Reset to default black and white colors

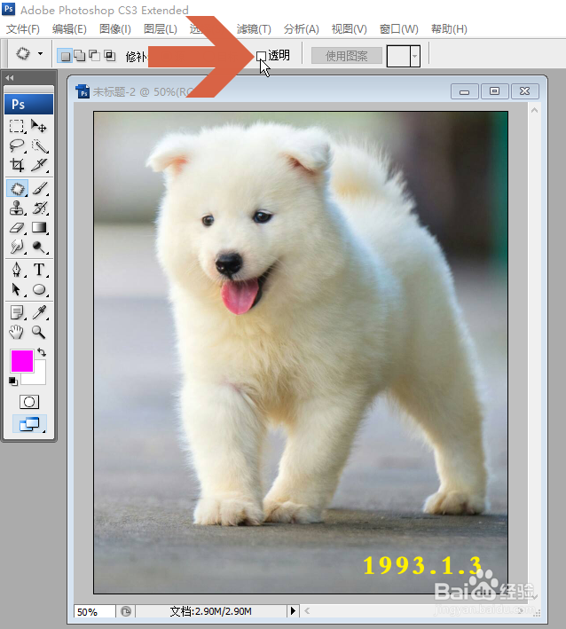pyautogui.click(x=13, y=381)
